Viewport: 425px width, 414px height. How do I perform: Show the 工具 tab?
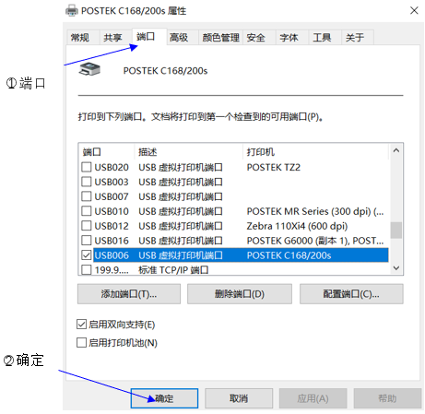[x=325, y=38]
